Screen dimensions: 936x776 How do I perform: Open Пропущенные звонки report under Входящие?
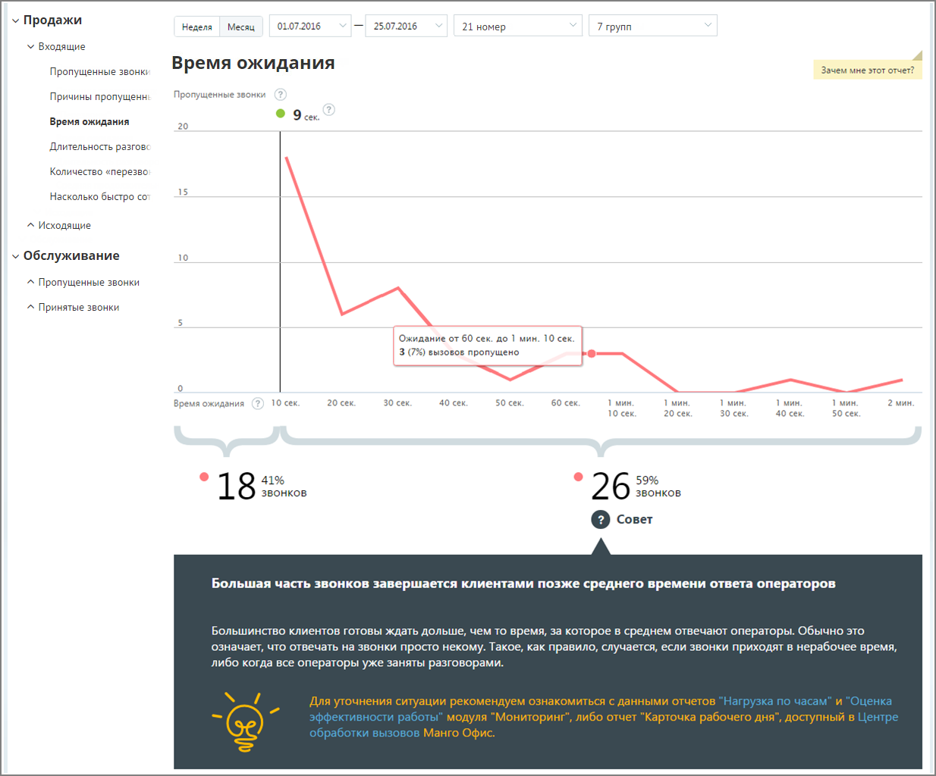pyautogui.click(x=99, y=72)
